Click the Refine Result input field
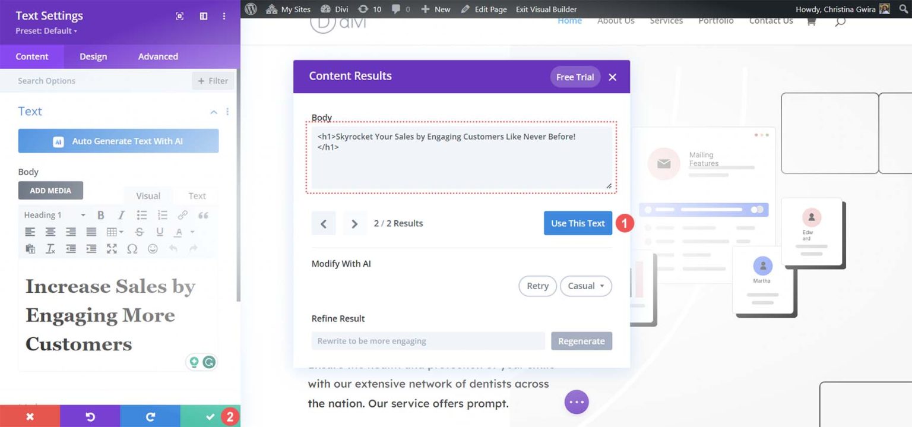The width and height of the screenshot is (912, 427). pos(427,340)
